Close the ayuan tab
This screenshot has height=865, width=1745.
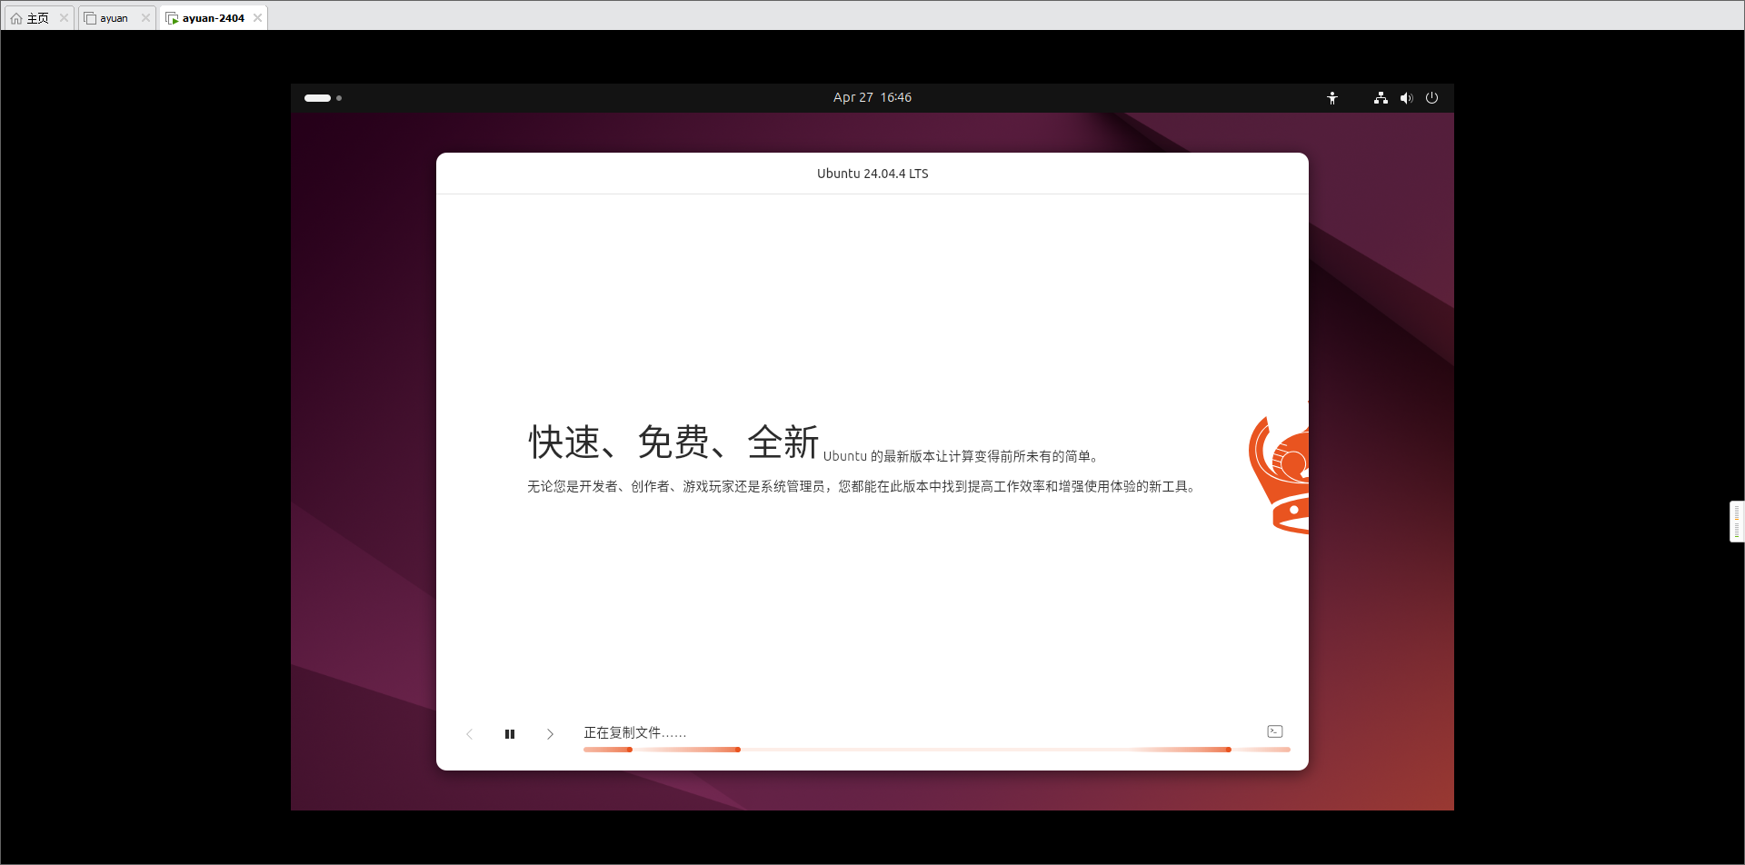(145, 18)
